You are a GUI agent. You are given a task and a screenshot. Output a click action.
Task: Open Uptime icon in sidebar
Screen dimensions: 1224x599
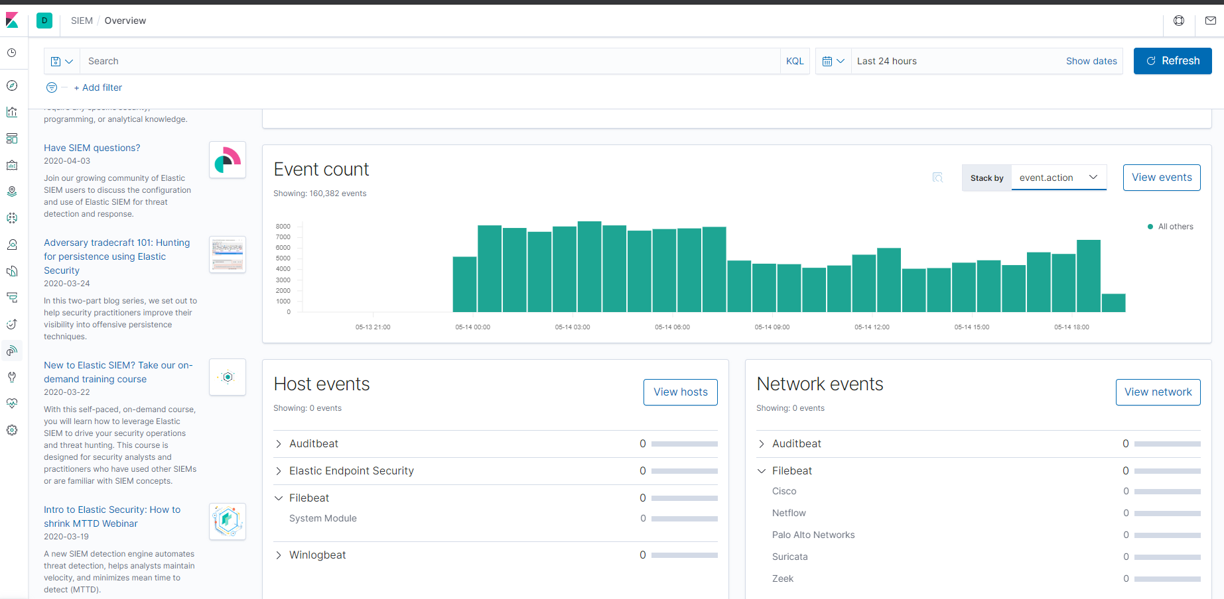pos(12,324)
